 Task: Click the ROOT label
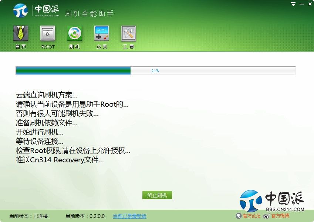click(x=48, y=47)
